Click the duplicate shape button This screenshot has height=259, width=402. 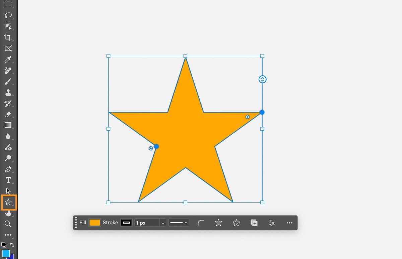254,223
